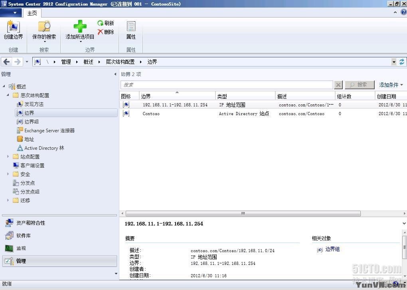The image size is (407, 290).
Task: Select the 分发点 tree node
Action: pos(24,183)
